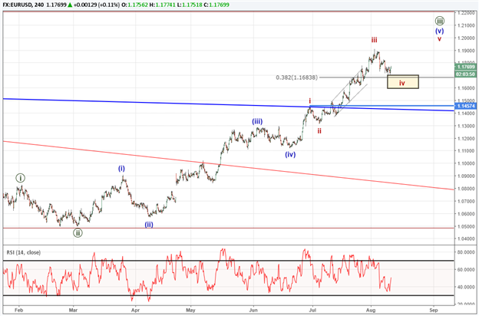Viewport: 479px width, 316px height.
Task: Click the close value C:1.17699 in header
Action: [216, 5]
